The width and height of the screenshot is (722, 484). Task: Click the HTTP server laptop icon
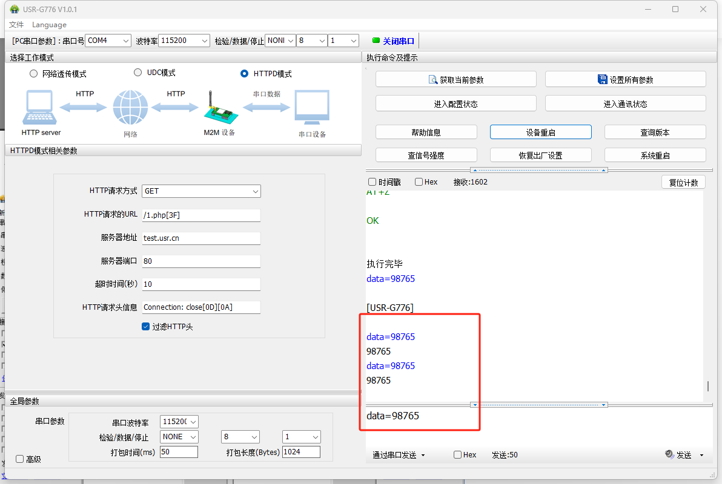tap(40, 107)
